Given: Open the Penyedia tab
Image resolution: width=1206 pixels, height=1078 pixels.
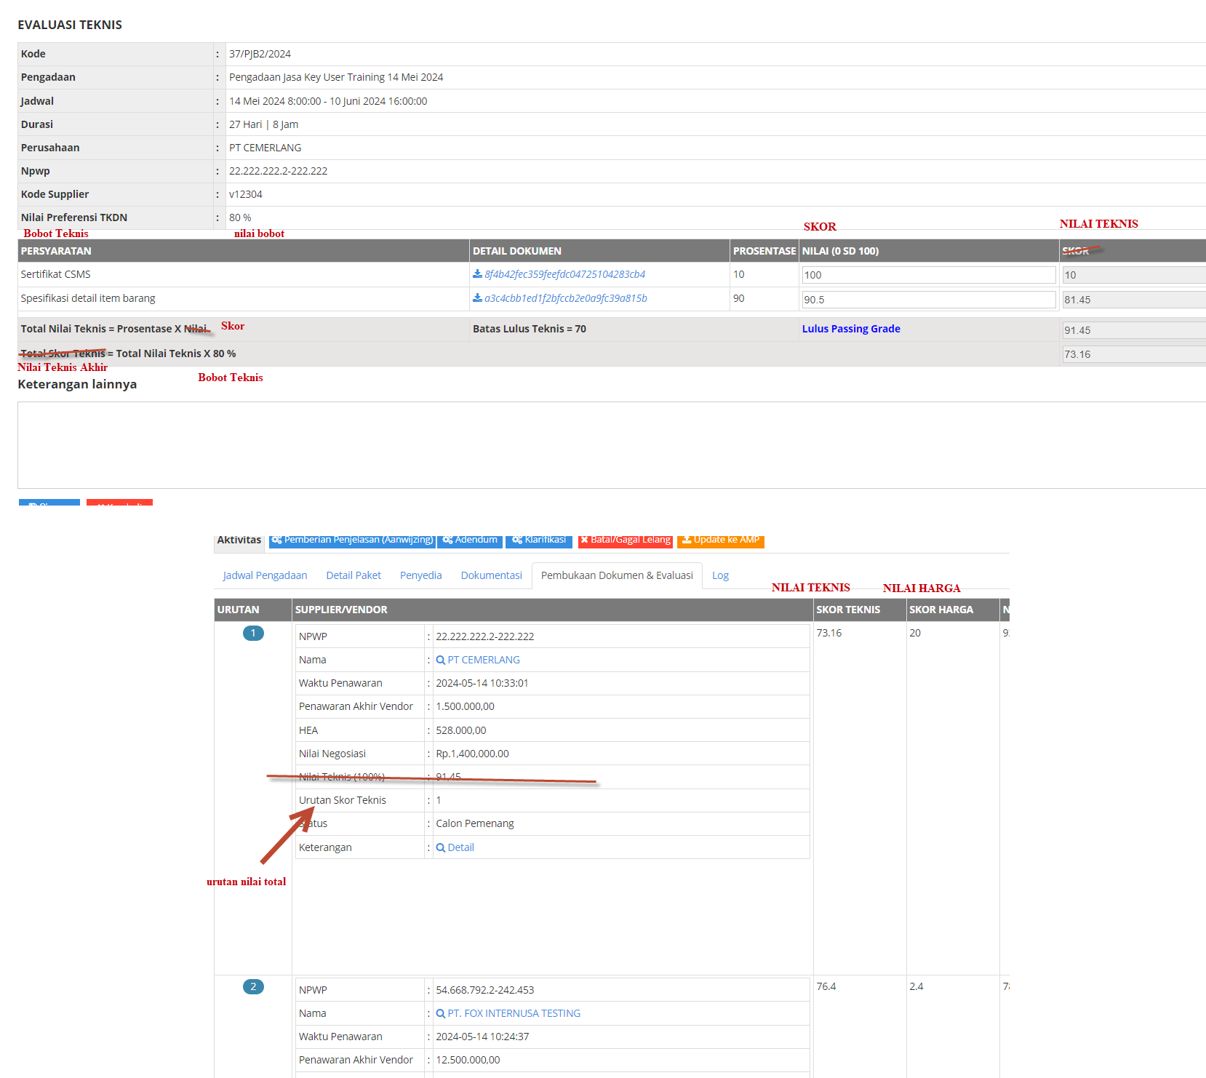Looking at the screenshot, I should pos(421,575).
